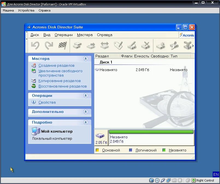Click the Change label tag-and-pencil icon
This screenshot has width=220, height=184.
click(x=118, y=45)
